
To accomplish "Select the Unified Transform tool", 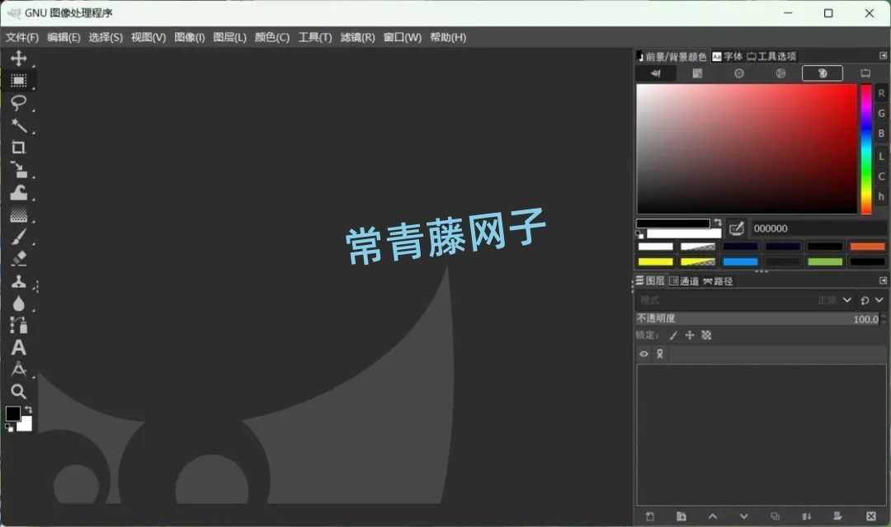I will click(18, 170).
